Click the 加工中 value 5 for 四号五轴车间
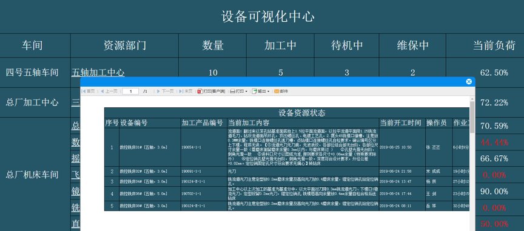 (280, 73)
